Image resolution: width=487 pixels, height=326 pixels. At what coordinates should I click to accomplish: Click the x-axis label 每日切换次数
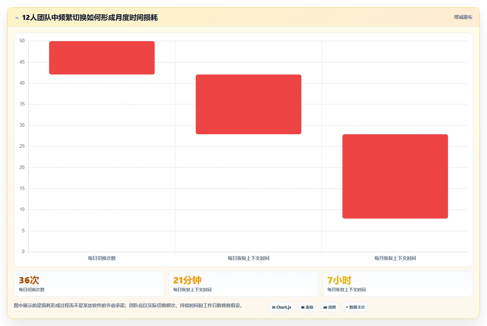click(x=102, y=258)
